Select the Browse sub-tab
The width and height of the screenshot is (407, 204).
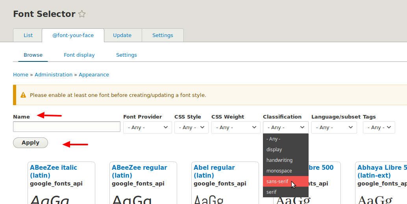33,55
